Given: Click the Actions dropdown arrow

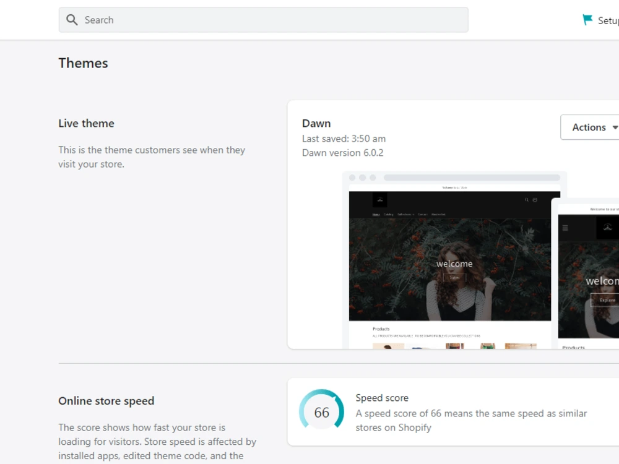Looking at the screenshot, I should click(x=615, y=127).
